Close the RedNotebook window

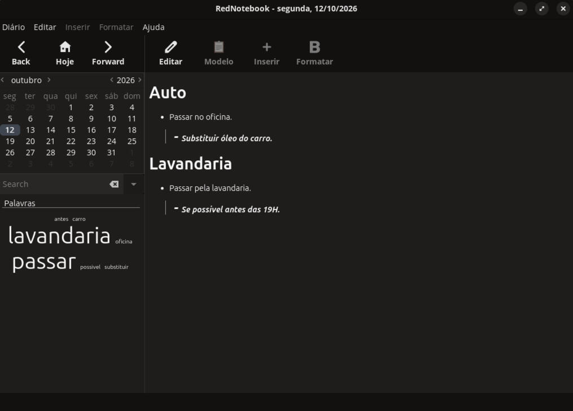[563, 9]
